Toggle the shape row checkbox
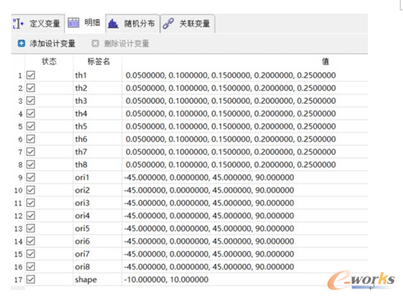 [x=30, y=280]
